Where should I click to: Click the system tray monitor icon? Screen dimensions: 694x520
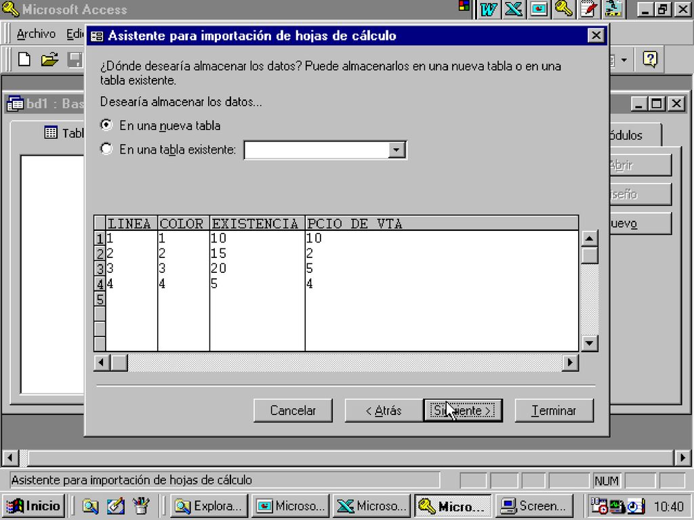[x=616, y=506]
